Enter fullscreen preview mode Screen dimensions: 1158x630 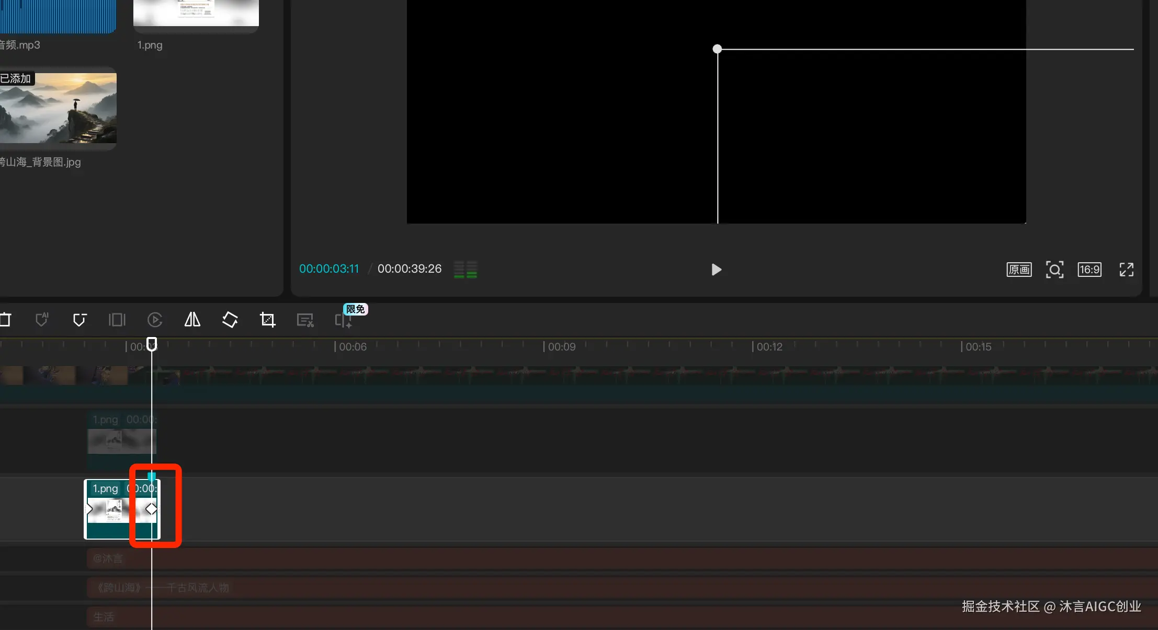coord(1126,270)
